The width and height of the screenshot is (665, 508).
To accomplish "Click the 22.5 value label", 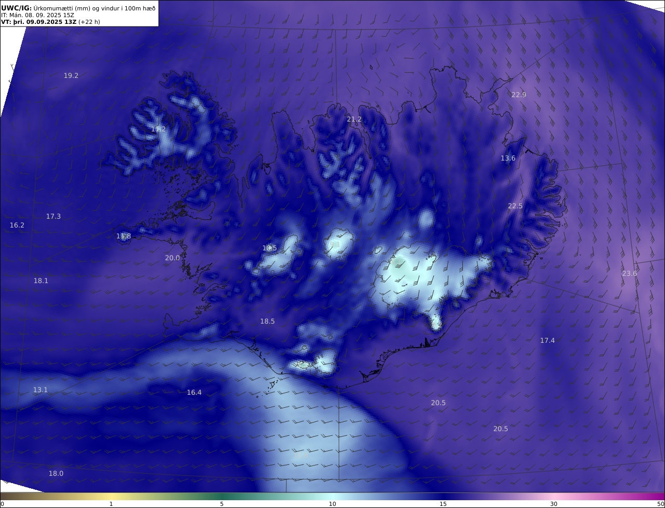I will [515, 206].
